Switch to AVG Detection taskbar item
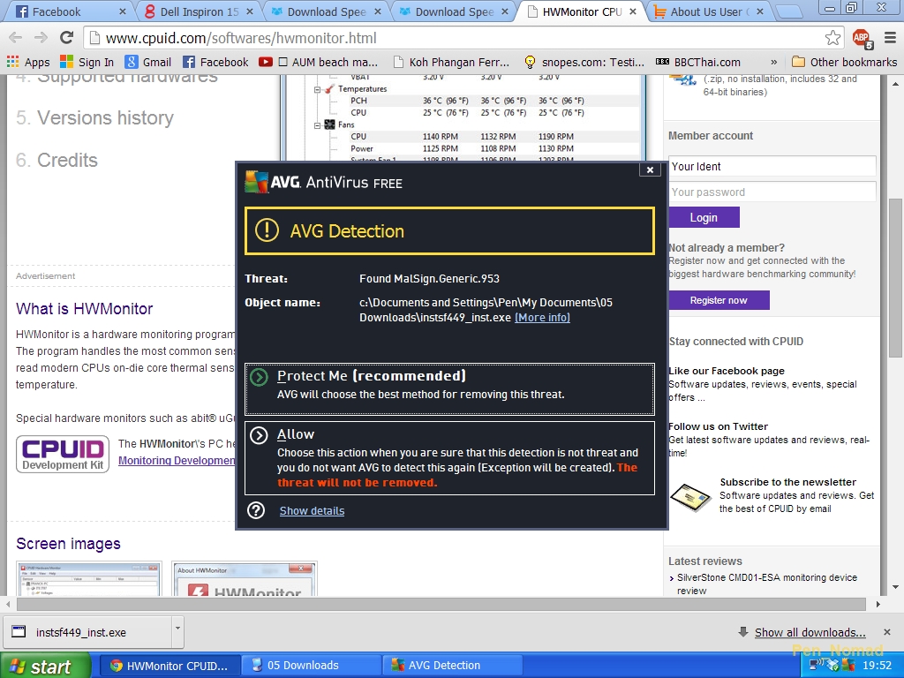The width and height of the screenshot is (904, 678). click(x=452, y=666)
